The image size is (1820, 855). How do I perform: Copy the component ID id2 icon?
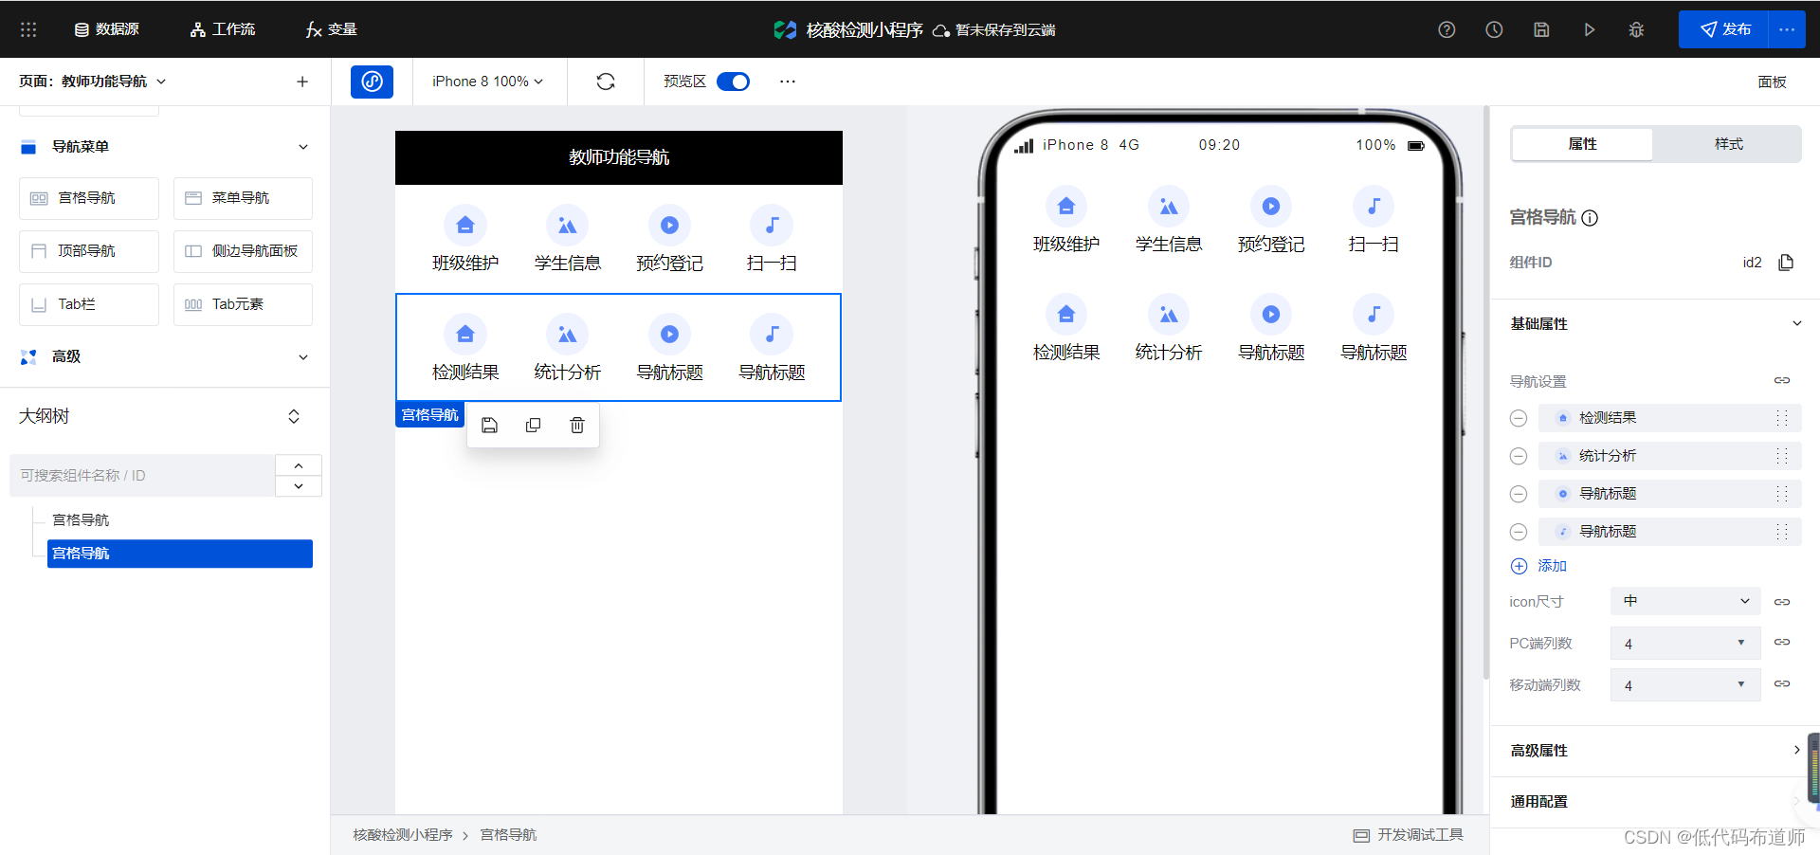[1786, 263]
